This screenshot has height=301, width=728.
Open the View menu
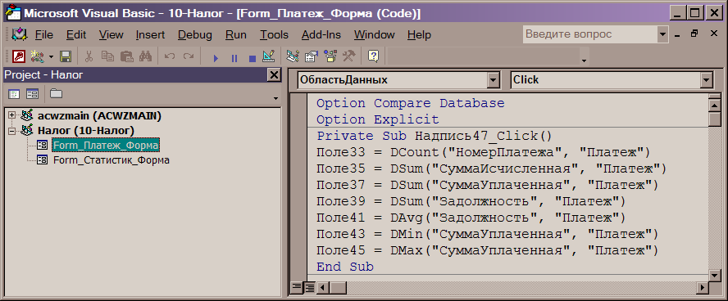pyautogui.click(x=111, y=34)
